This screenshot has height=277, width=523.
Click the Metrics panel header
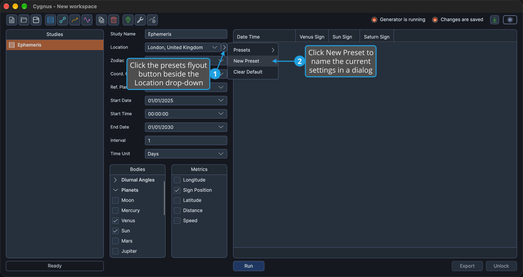(199, 169)
